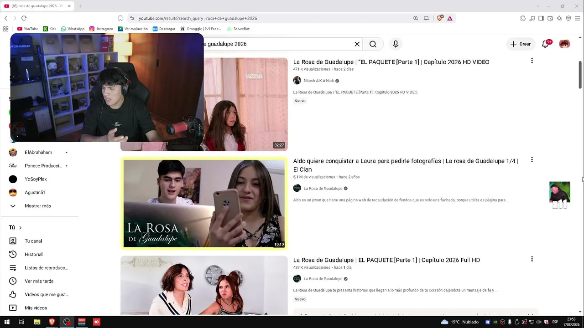
Task: Open Listas de reproducción in sidebar
Action: click(x=39, y=268)
